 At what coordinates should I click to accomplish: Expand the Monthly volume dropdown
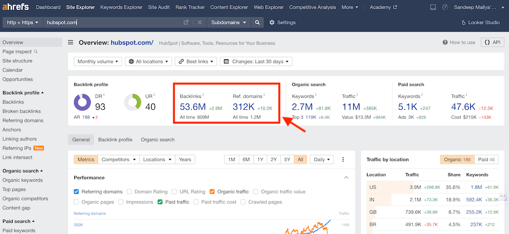[98, 61]
